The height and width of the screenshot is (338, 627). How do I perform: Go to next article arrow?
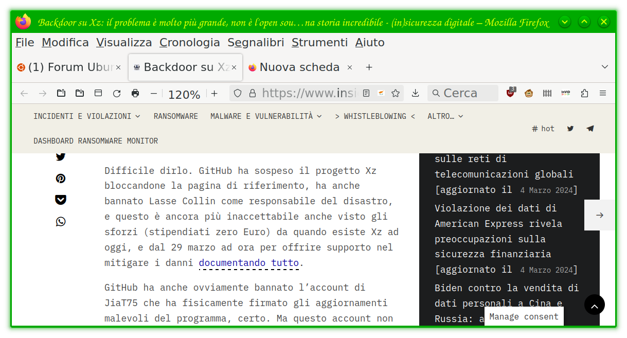(599, 215)
